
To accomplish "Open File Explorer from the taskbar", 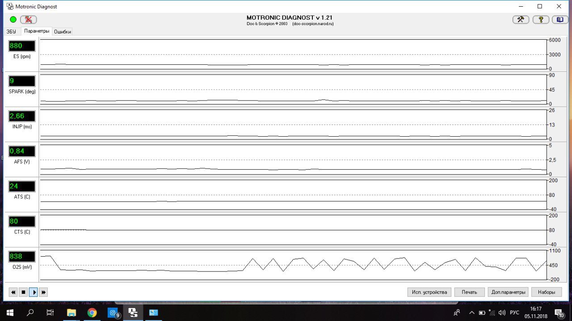I will click(x=71, y=313).
